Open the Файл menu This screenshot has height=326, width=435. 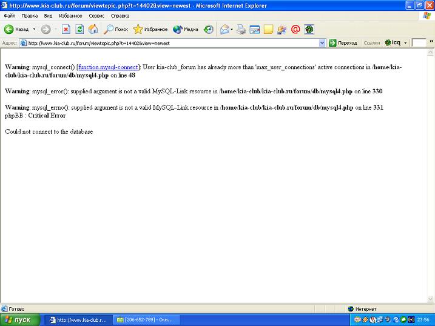(10, 16)
